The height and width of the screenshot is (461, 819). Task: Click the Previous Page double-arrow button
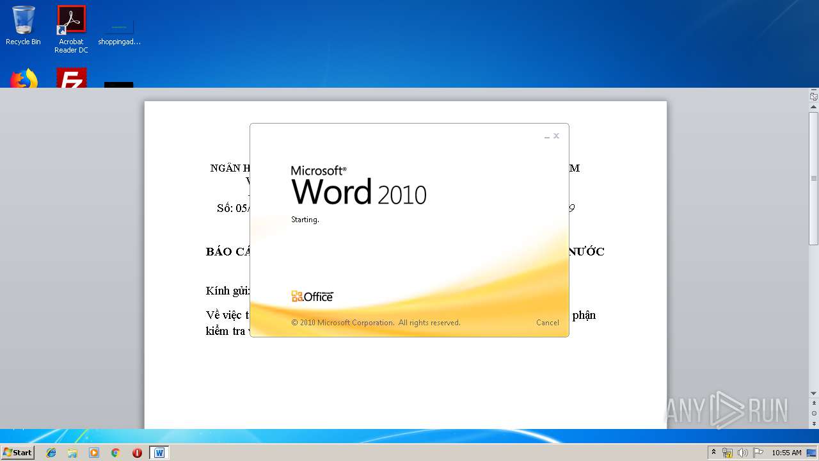point(814,404)
